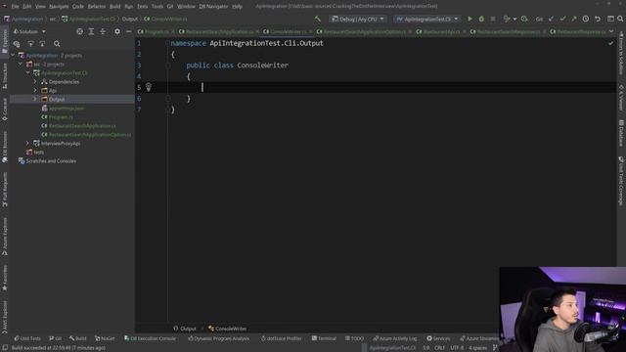Click 4 spaces indent status entry
Screen dimensions: 626x352
pos(477,348)
